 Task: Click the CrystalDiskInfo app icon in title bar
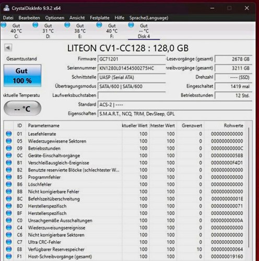pyautogui.click(x=6, y=8)
